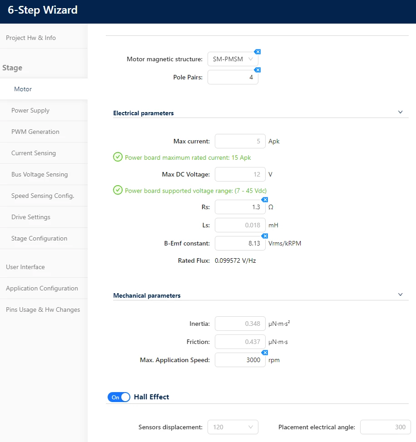This screenshot has width=416, height=442.
Task: Click the blue reset x on Pole Pairs
Action: coord(257,70)
